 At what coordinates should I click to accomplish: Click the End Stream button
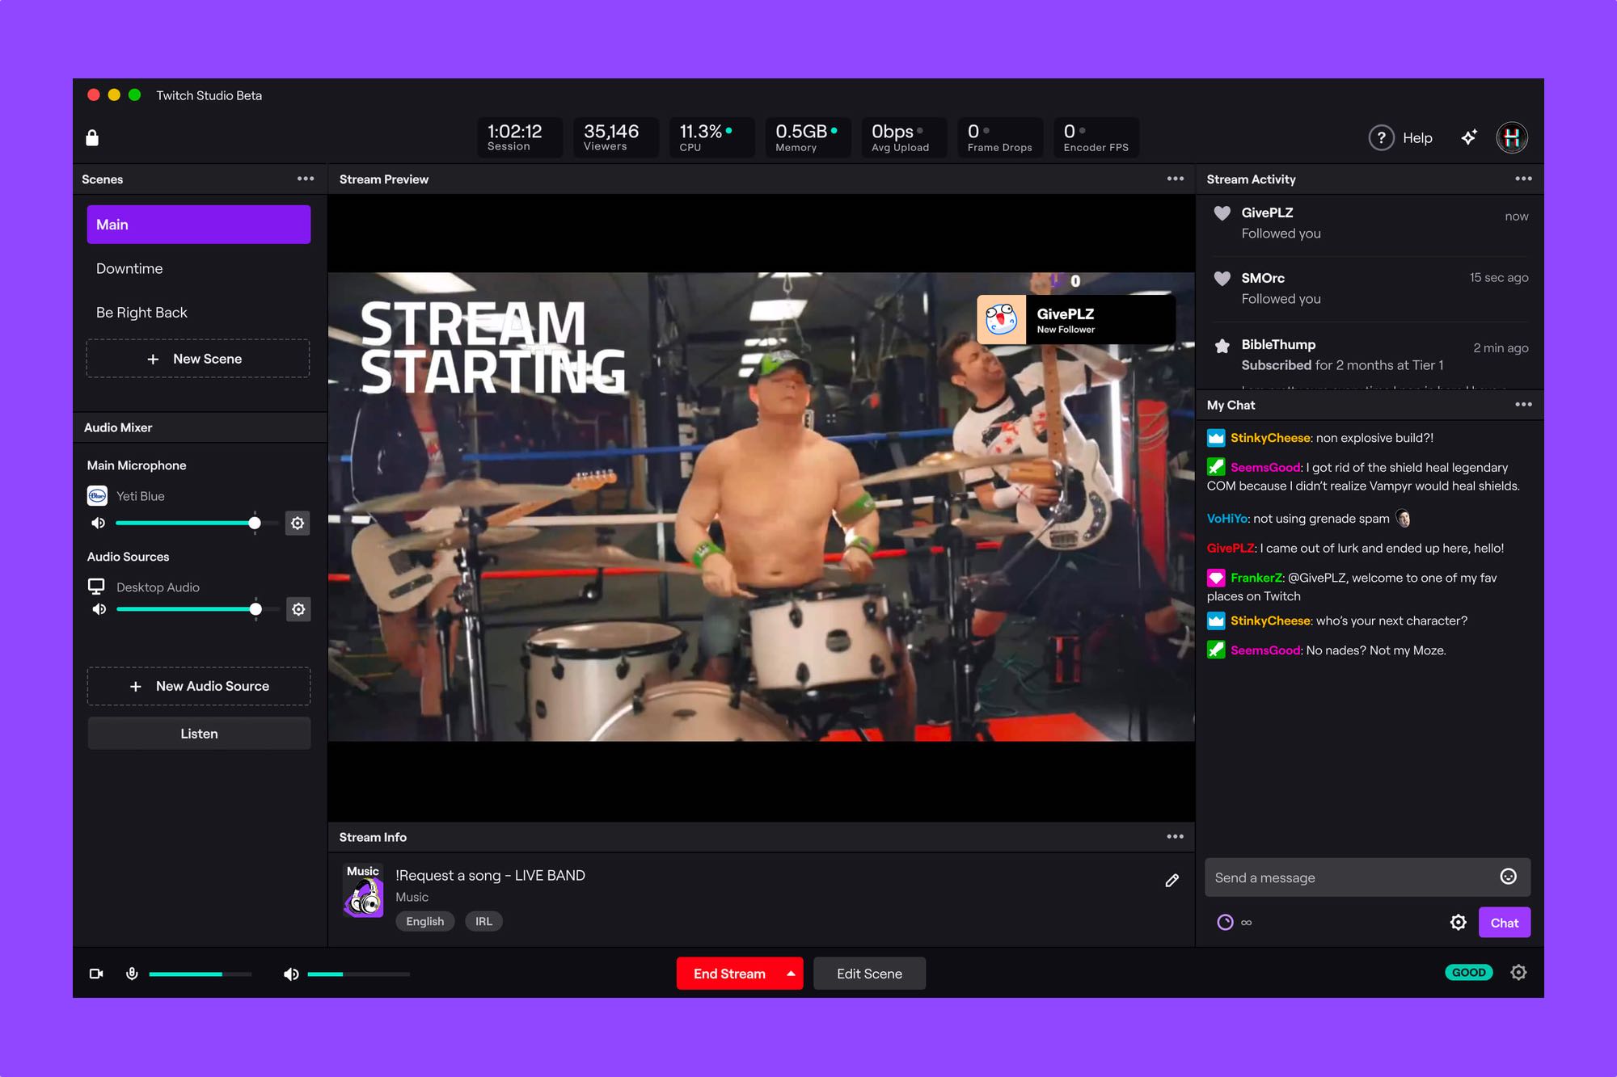728,973
